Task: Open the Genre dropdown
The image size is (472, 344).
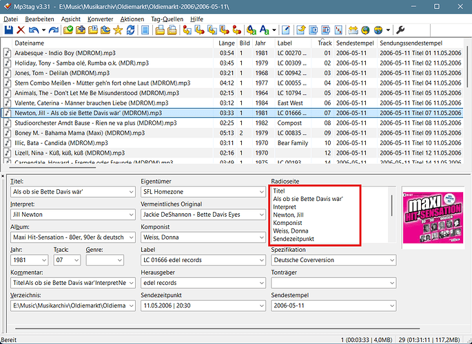Action: pos(120,260)
